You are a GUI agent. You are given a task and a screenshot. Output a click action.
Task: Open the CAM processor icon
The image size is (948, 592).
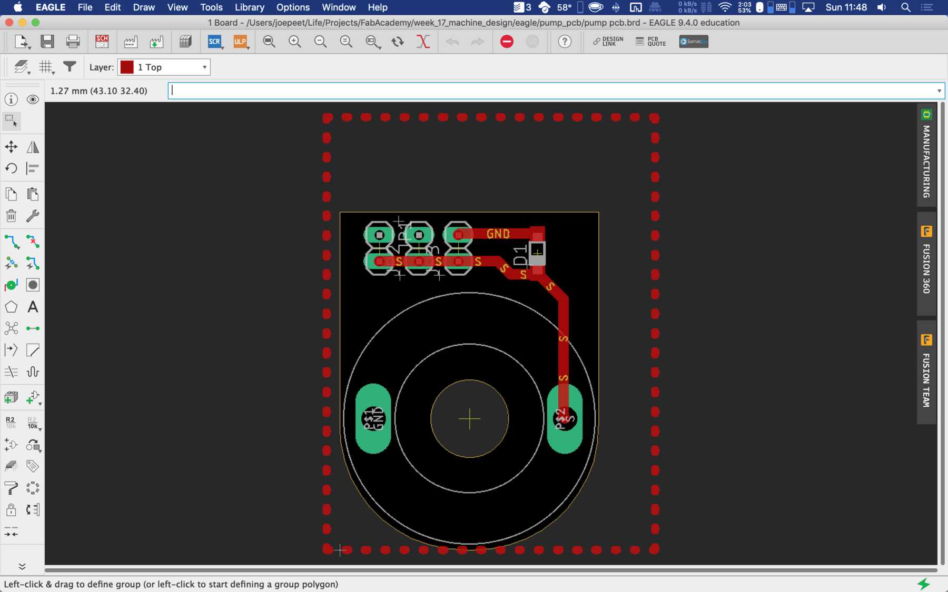(x=131, y=42)
